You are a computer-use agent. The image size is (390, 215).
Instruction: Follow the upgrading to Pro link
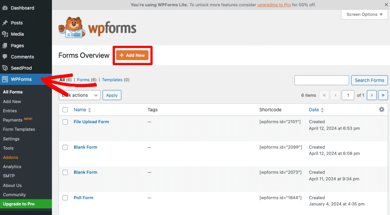[x=274, y=5]
